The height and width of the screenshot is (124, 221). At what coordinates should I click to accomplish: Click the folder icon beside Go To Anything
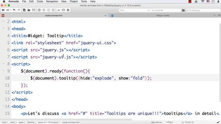pos(183,10)
